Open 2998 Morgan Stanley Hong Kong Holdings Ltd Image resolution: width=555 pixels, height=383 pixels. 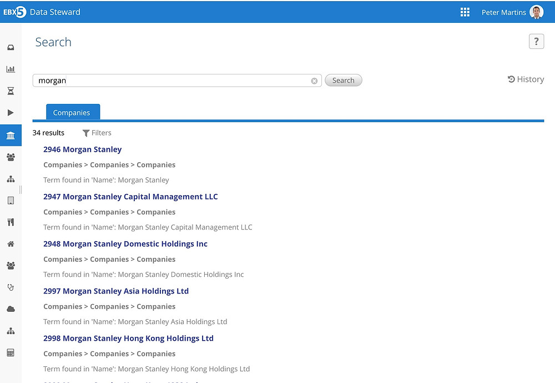[128, 338]
